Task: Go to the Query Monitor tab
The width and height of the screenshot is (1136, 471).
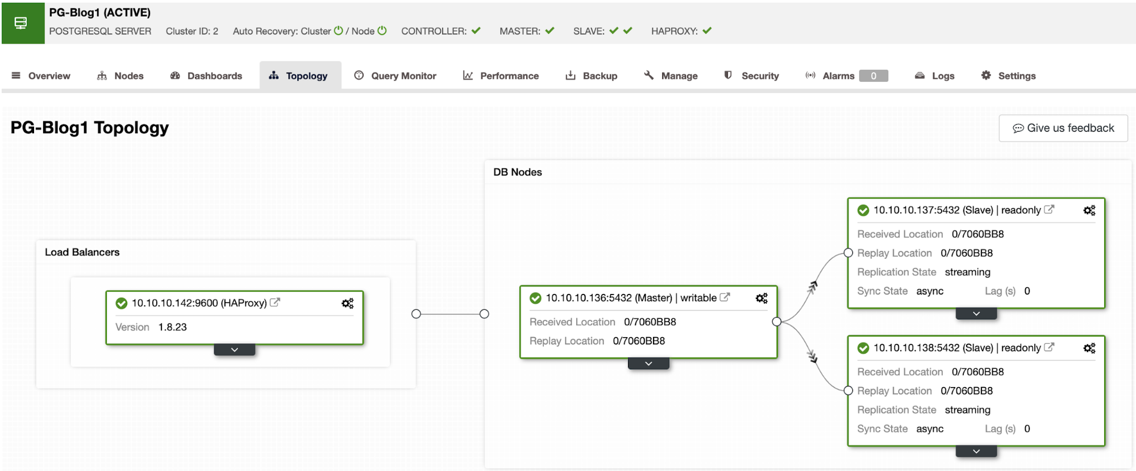Action: [x=396, y=75]
